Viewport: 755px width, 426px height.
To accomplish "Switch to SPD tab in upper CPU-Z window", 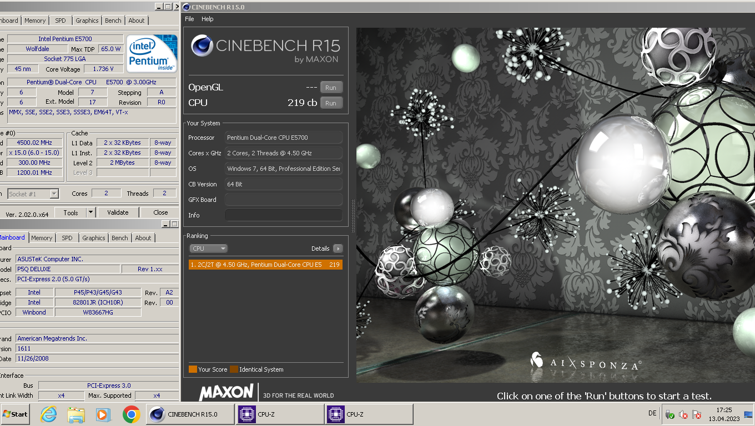I will click(61, 21).
